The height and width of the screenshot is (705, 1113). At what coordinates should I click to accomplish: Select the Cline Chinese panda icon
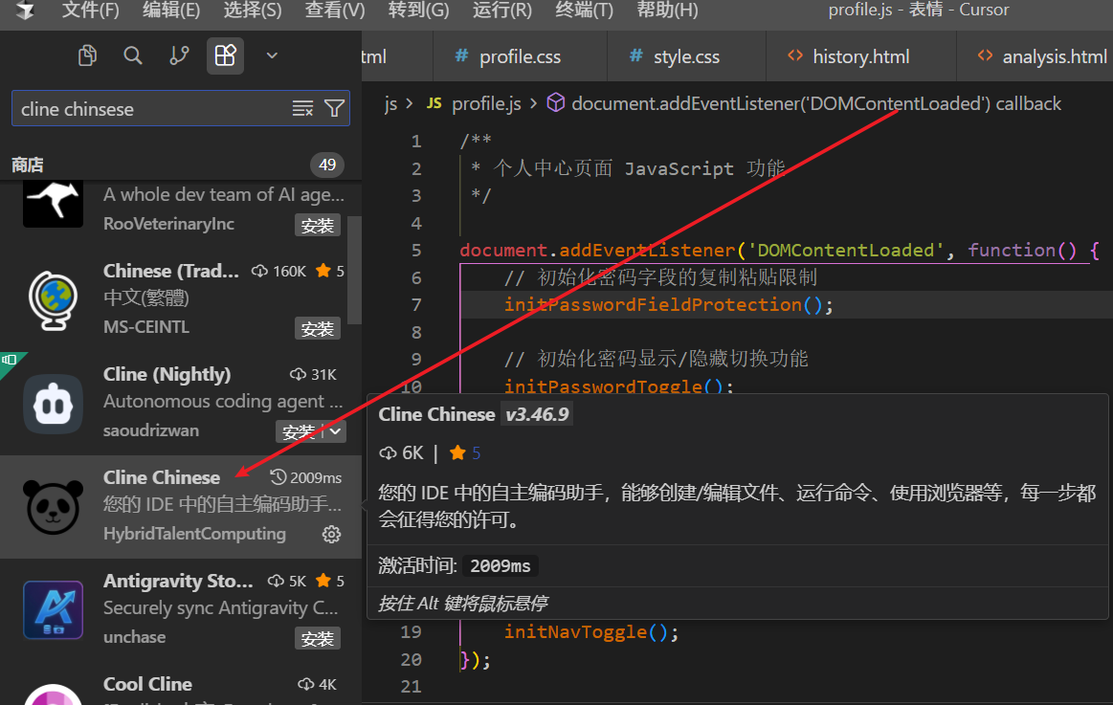click(x=54, y=506)
